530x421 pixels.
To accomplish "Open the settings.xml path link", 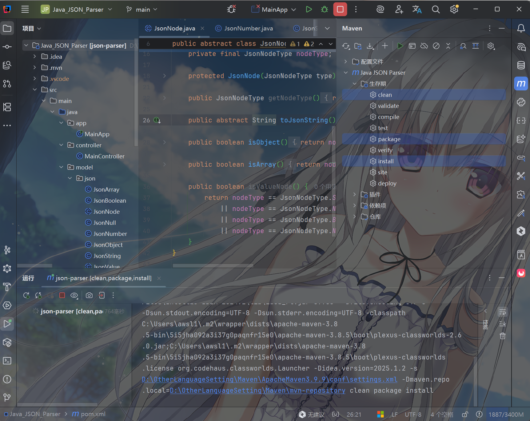I will pos(269,379).
